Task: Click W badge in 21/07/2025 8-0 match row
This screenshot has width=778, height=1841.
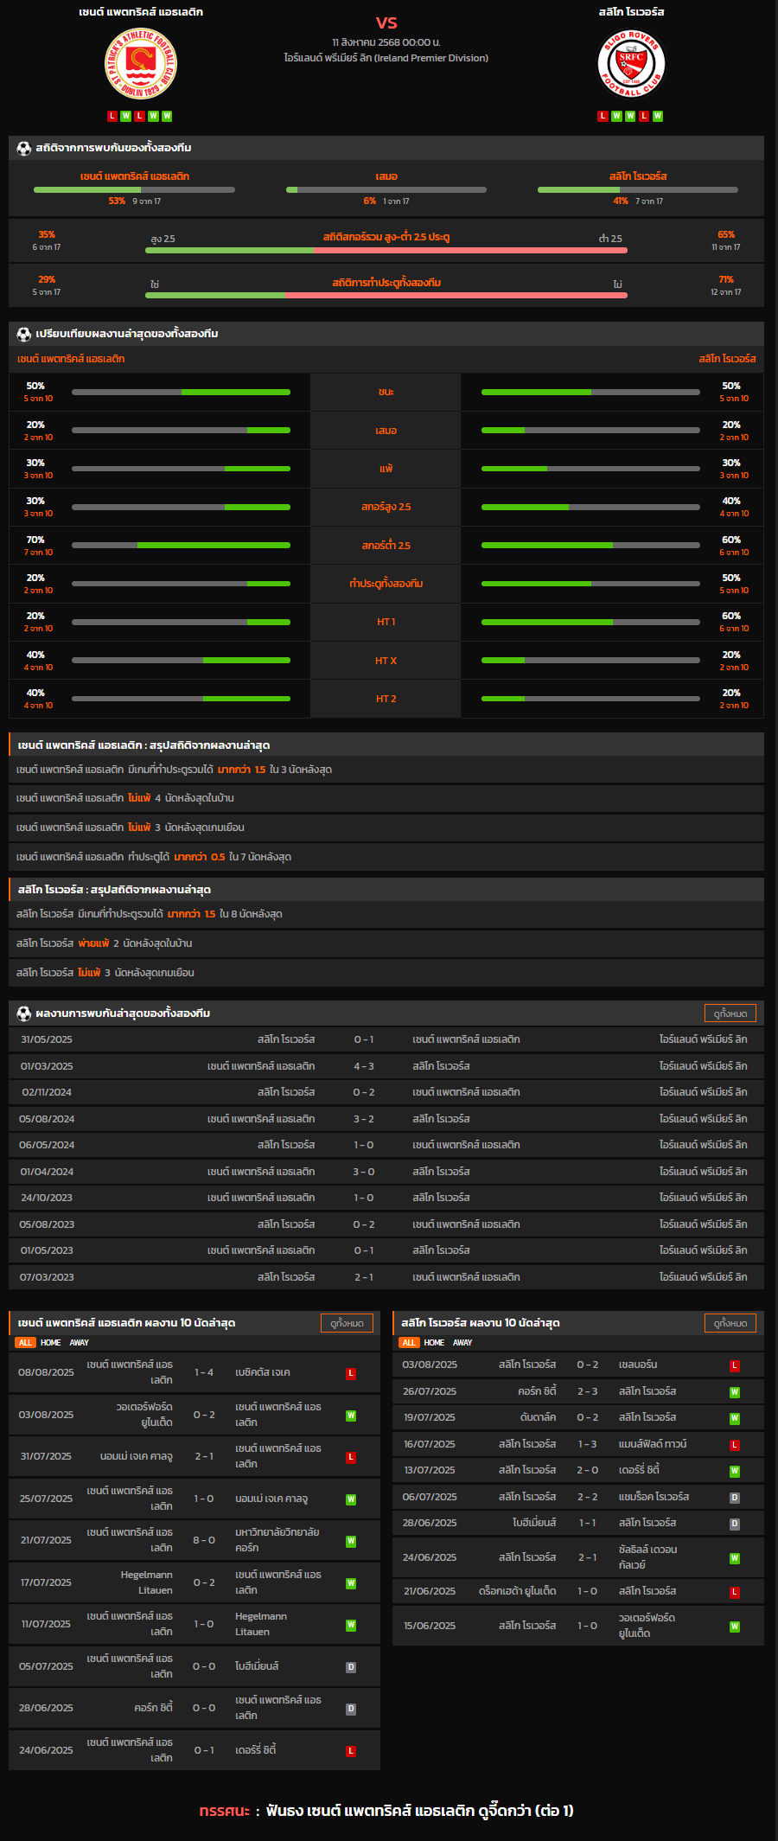Action: pyautogui.click(x=351, y=1541)
